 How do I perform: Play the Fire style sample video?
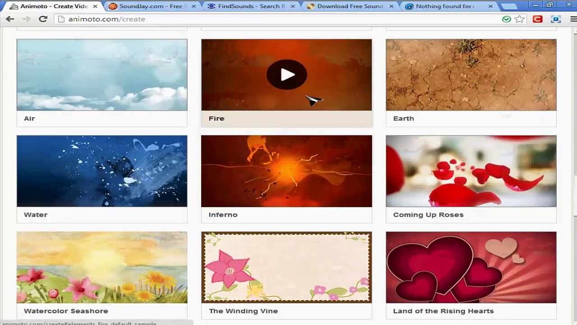pos(287,75)
